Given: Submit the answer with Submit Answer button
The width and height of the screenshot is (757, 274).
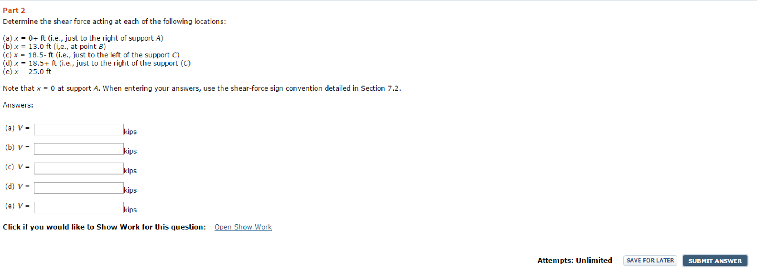Looking at the screenshot, I should pos(714,261).
